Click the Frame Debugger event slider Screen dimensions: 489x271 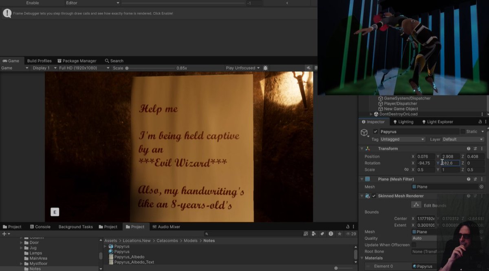183,3
